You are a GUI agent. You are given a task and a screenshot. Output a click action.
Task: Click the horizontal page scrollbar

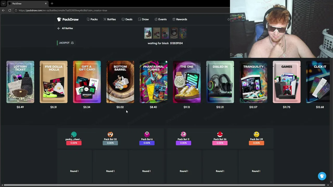[164, 185]
